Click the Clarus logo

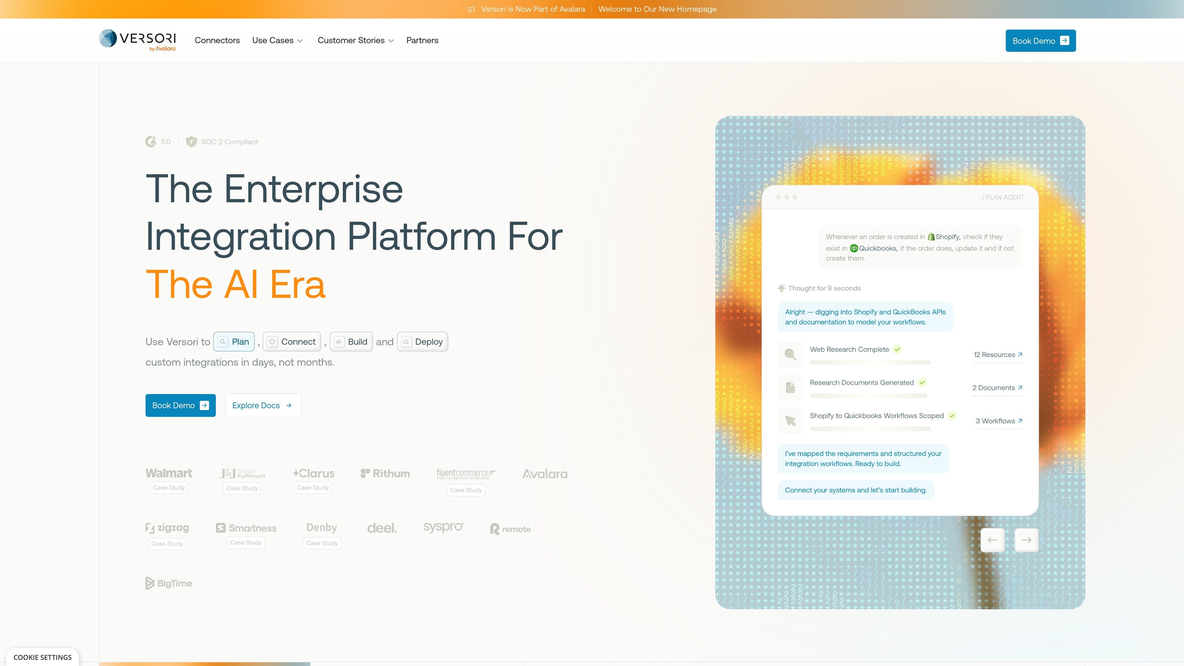pyautogui.click(x=314, y=473)
